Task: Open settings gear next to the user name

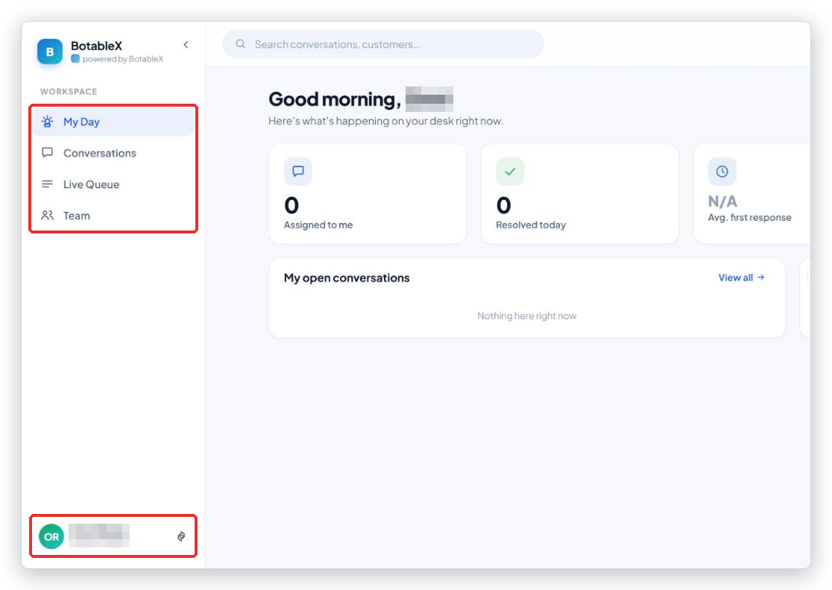Action: click(181, 536)
